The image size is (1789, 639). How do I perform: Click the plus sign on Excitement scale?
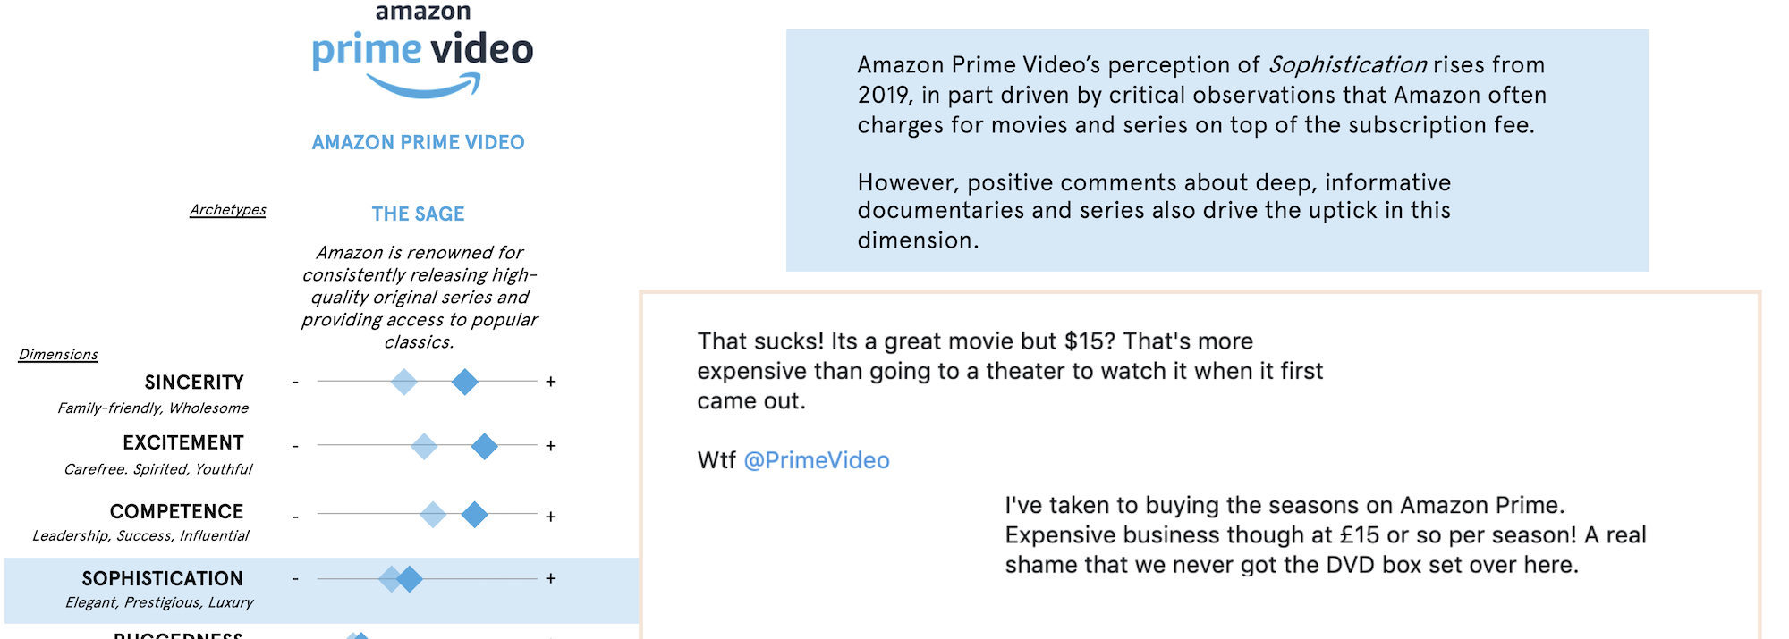pyautogui.click(x=551, y=446)
